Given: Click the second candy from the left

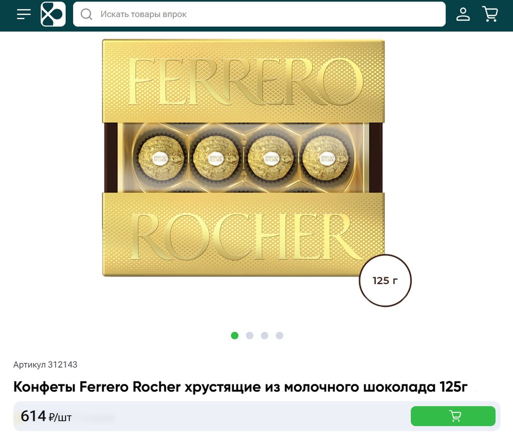Looking at the screenshot, I should [216, 159].
